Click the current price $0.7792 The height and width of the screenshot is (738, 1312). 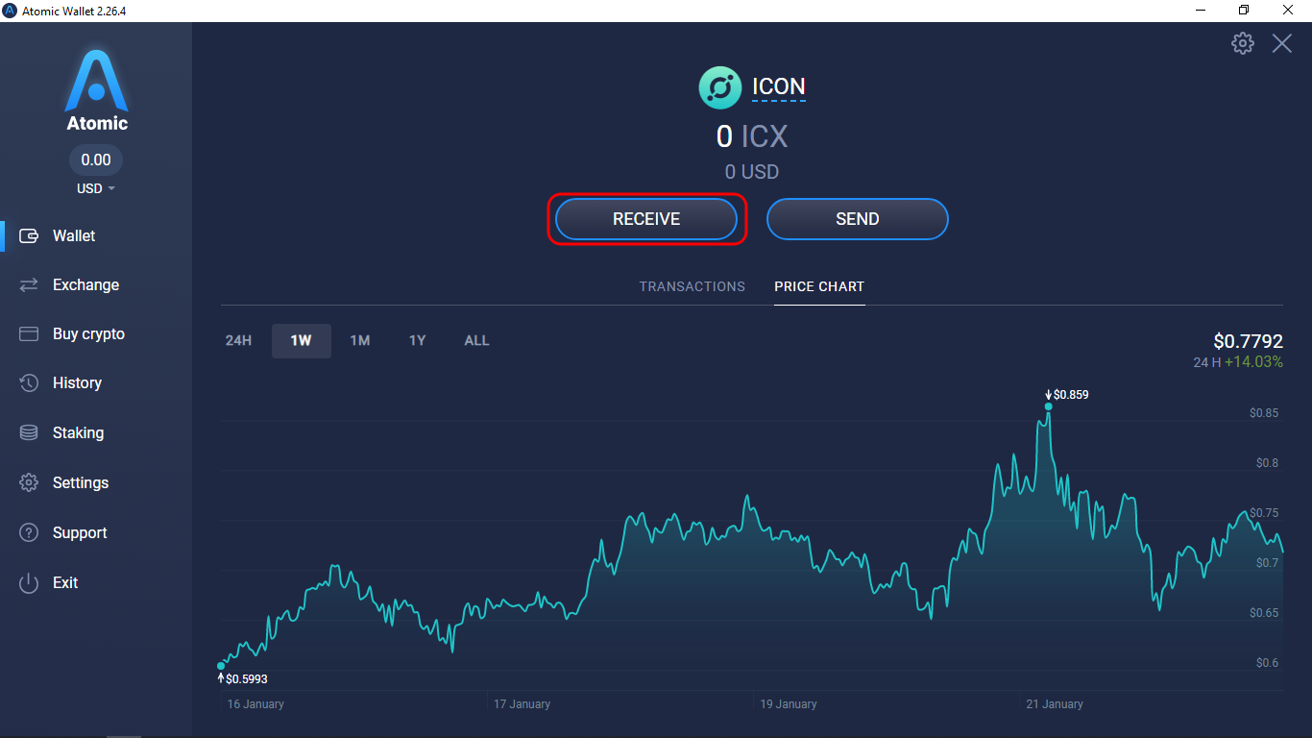point(1248,341)
